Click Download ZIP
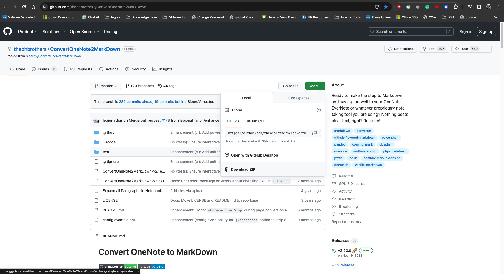 click(x=273, y=169)
